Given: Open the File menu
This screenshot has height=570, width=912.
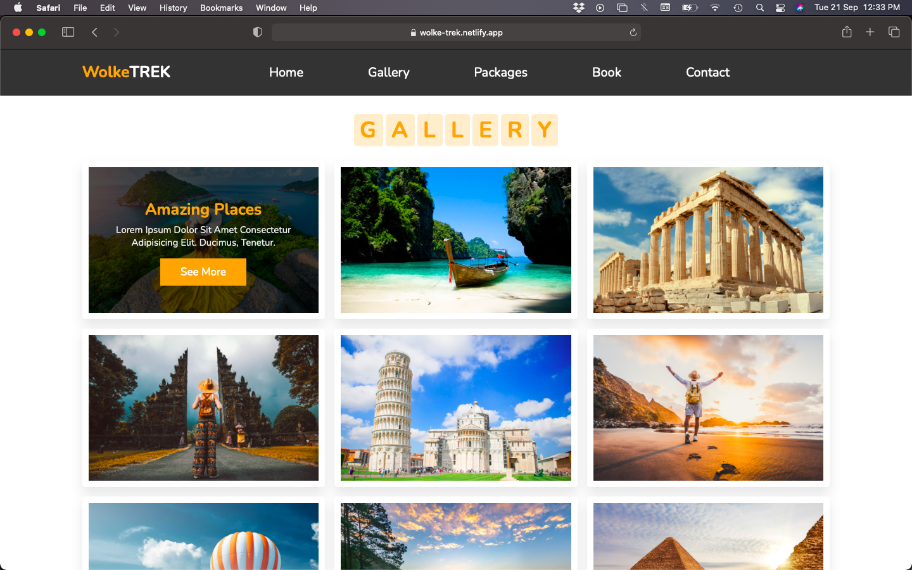Looking at the screenshot, I should (80, 8).
